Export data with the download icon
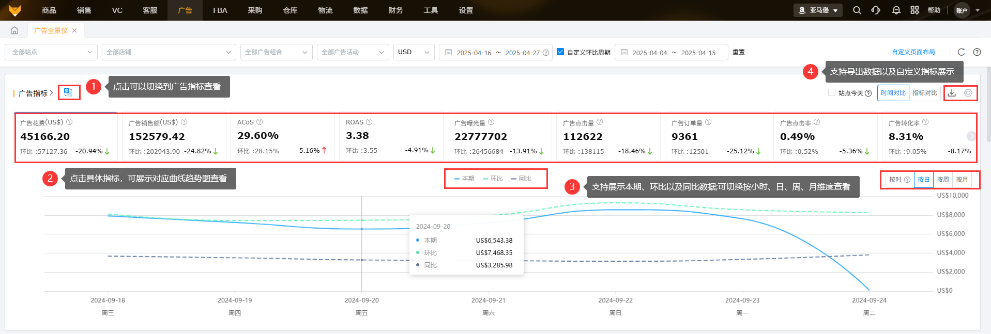991x334 pixels. point(952,93)
